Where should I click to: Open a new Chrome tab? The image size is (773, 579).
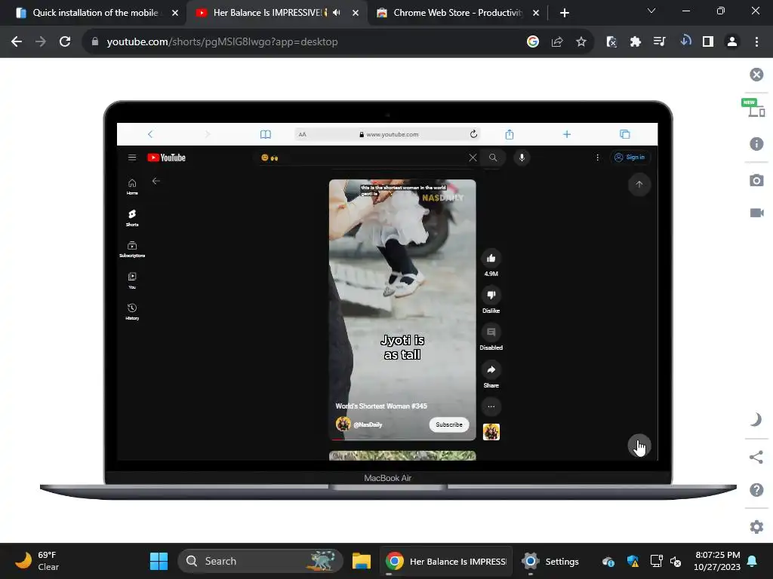click(x=565, y=13)
